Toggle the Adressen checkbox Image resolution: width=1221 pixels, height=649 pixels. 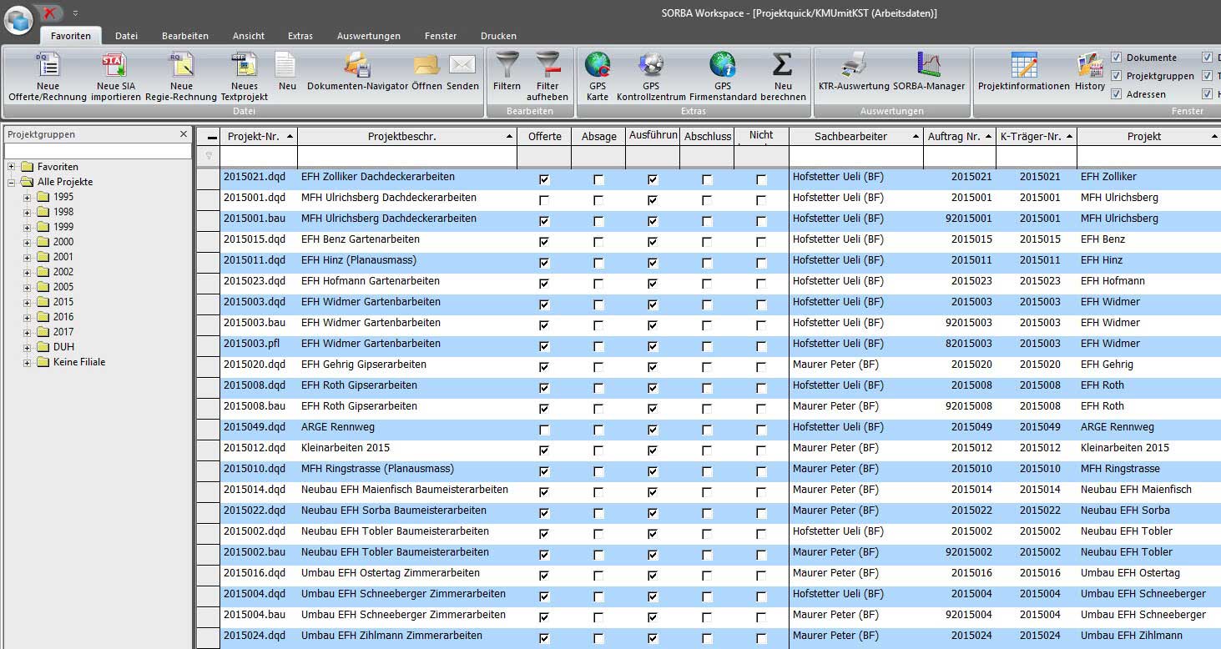[x=1117, y=94]
